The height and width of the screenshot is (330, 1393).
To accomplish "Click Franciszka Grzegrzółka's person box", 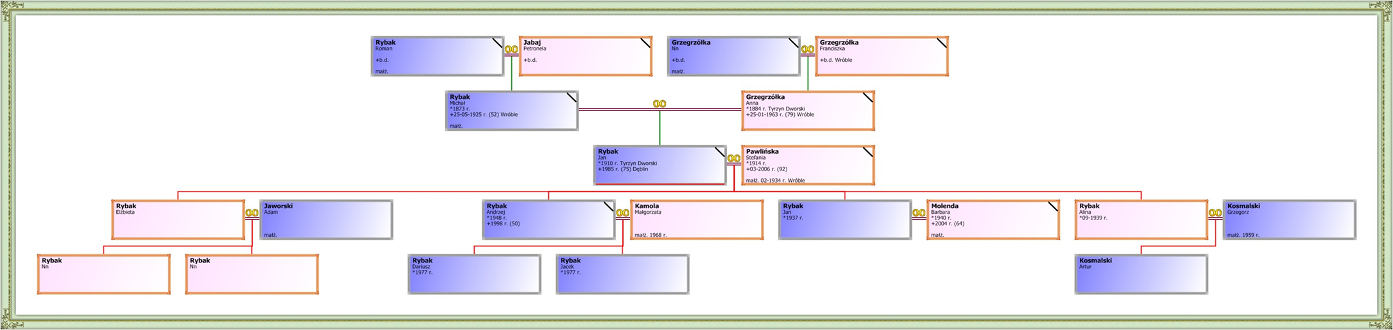I will point(882,56).
